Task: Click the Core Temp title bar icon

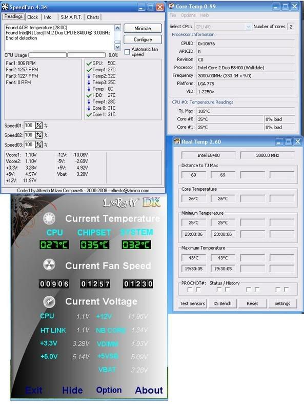Action: tap(172, 6)
